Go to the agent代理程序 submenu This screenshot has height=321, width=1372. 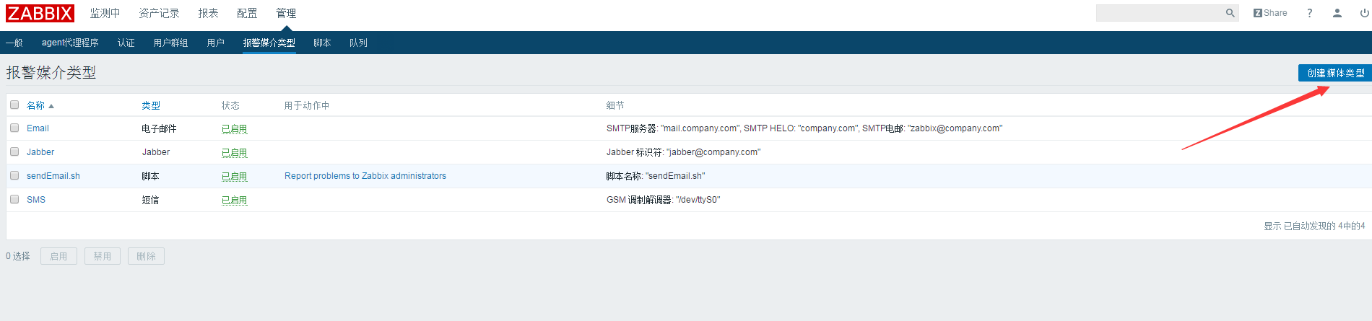(x=70, y=43)
